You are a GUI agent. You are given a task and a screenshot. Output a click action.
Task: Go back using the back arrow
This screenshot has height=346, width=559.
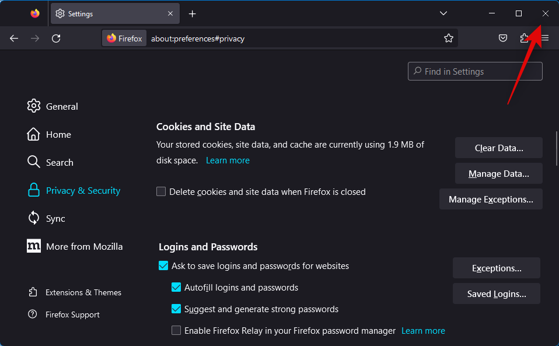(x=14, y=39)
